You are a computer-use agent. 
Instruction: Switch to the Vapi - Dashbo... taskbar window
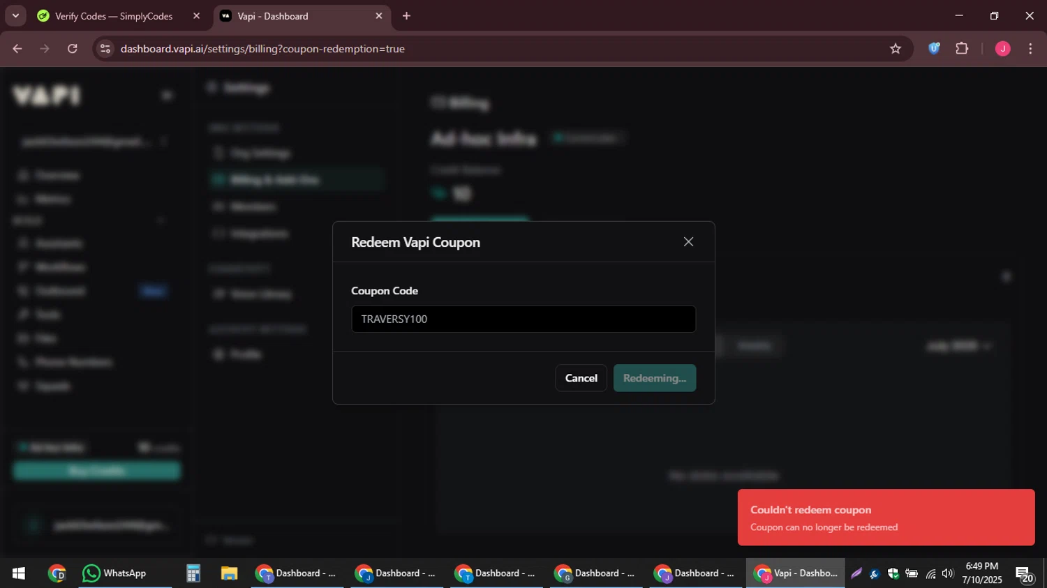[x=796, y=573]
